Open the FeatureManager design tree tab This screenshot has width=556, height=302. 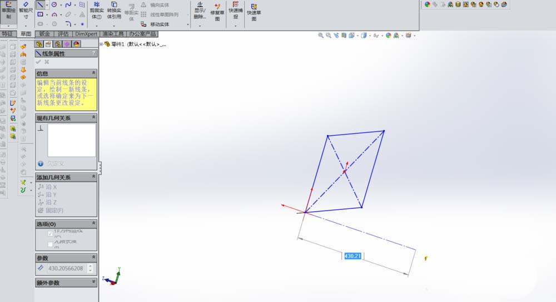tap(39, 44)
